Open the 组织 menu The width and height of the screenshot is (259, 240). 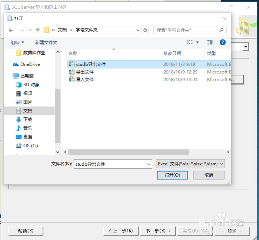click(17, 42)
